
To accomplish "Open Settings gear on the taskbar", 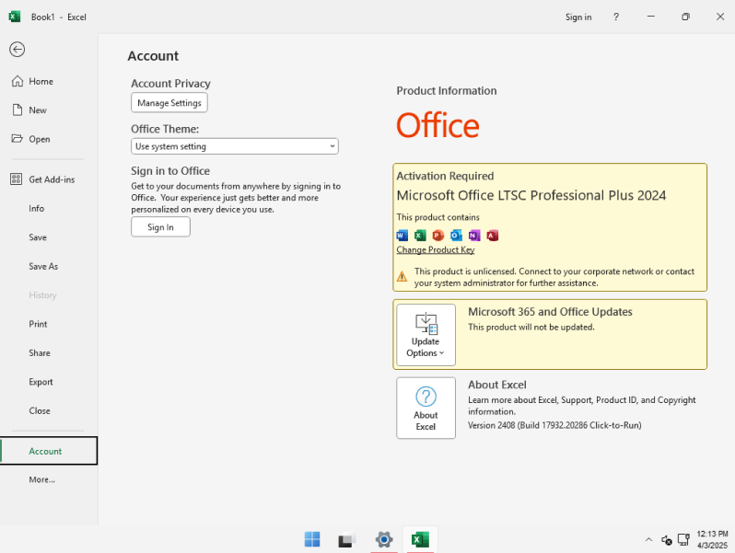I will [x=384, y=539].
